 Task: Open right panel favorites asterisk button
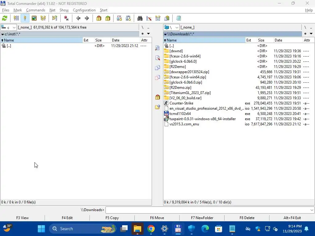tap(305, 34)
